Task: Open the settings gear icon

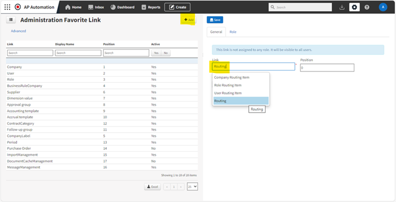Action: 354,7
